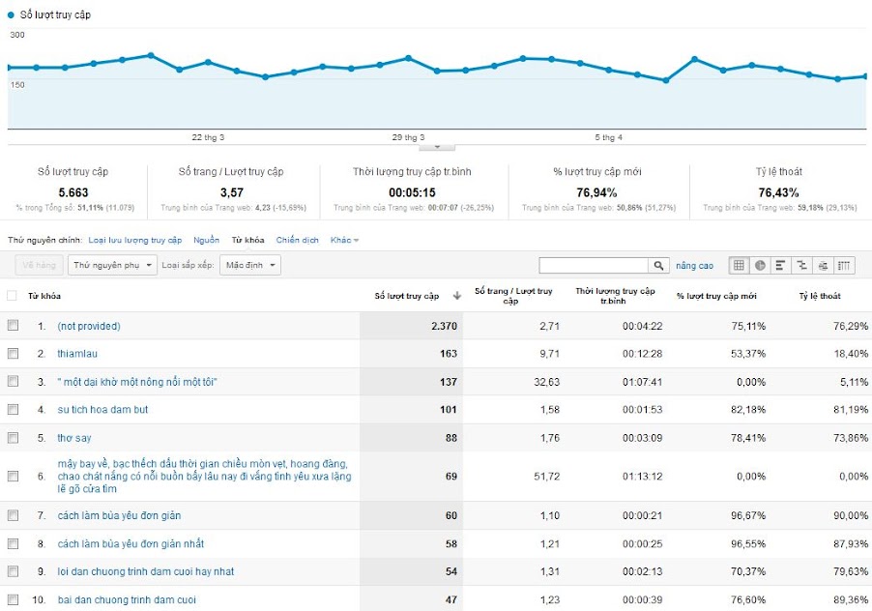The image size is (872, 611).
Task: Tick the select-all checkbox in table header
Action: click(x=12, y=296)
